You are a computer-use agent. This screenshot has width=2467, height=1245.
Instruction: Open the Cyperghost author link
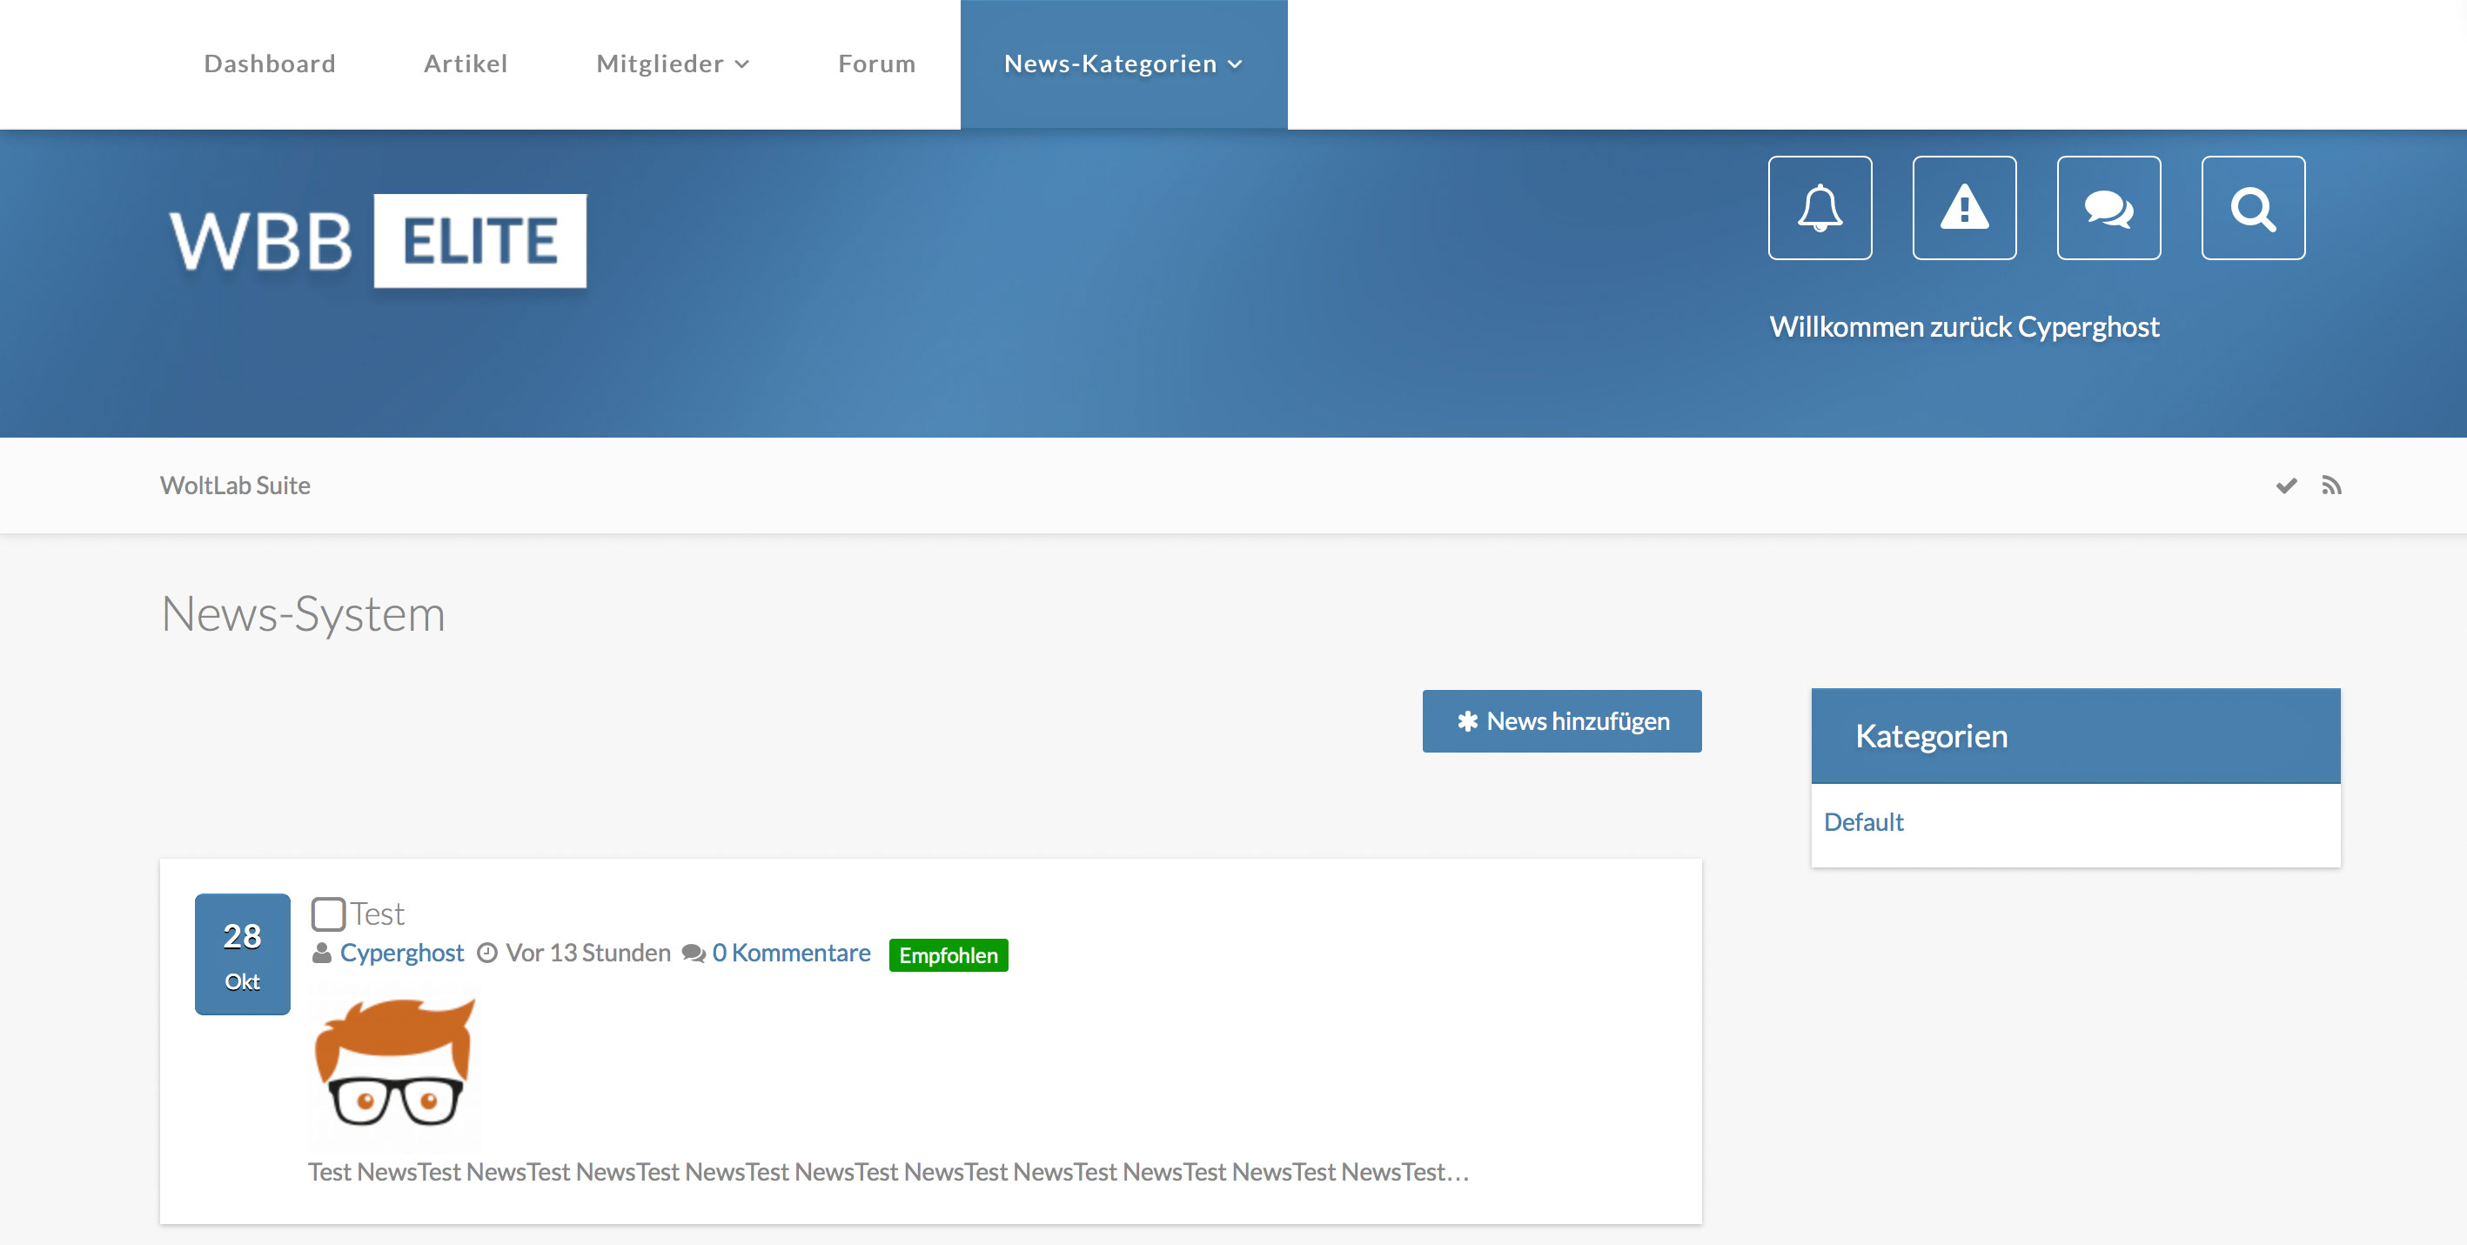pos(401,953)
